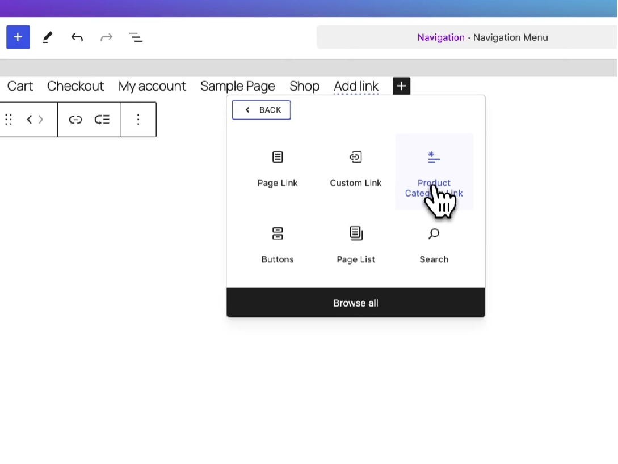This screenshot has width=618, height=464.
Task: Click the Browse all button
Action: (356, 303)
